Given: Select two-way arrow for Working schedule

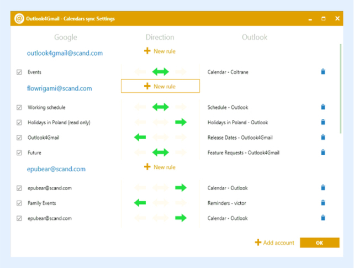Looking at the screenshot, I should coord(160,107).
